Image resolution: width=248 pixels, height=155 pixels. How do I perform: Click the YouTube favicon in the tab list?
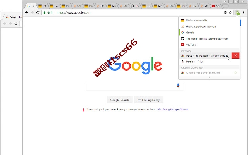pyautogui.click(x=183, y=45)
